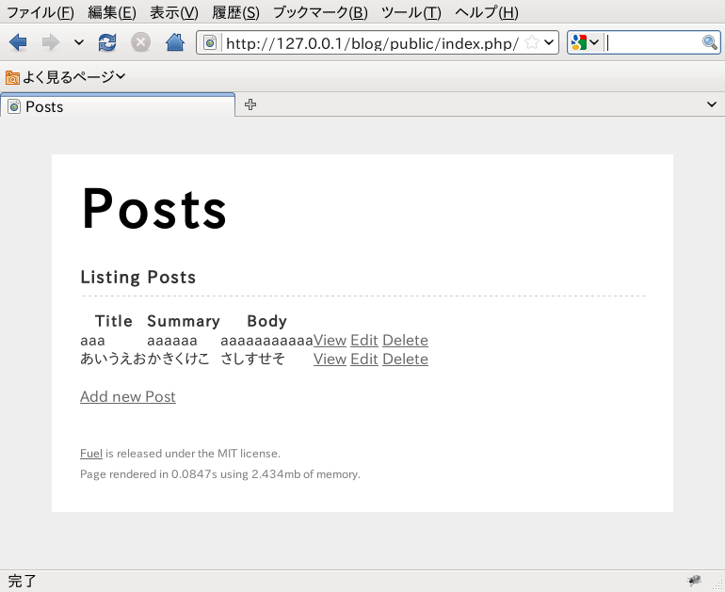
Task: Click the address bar URL field
Action: click(x=372, y=43)
